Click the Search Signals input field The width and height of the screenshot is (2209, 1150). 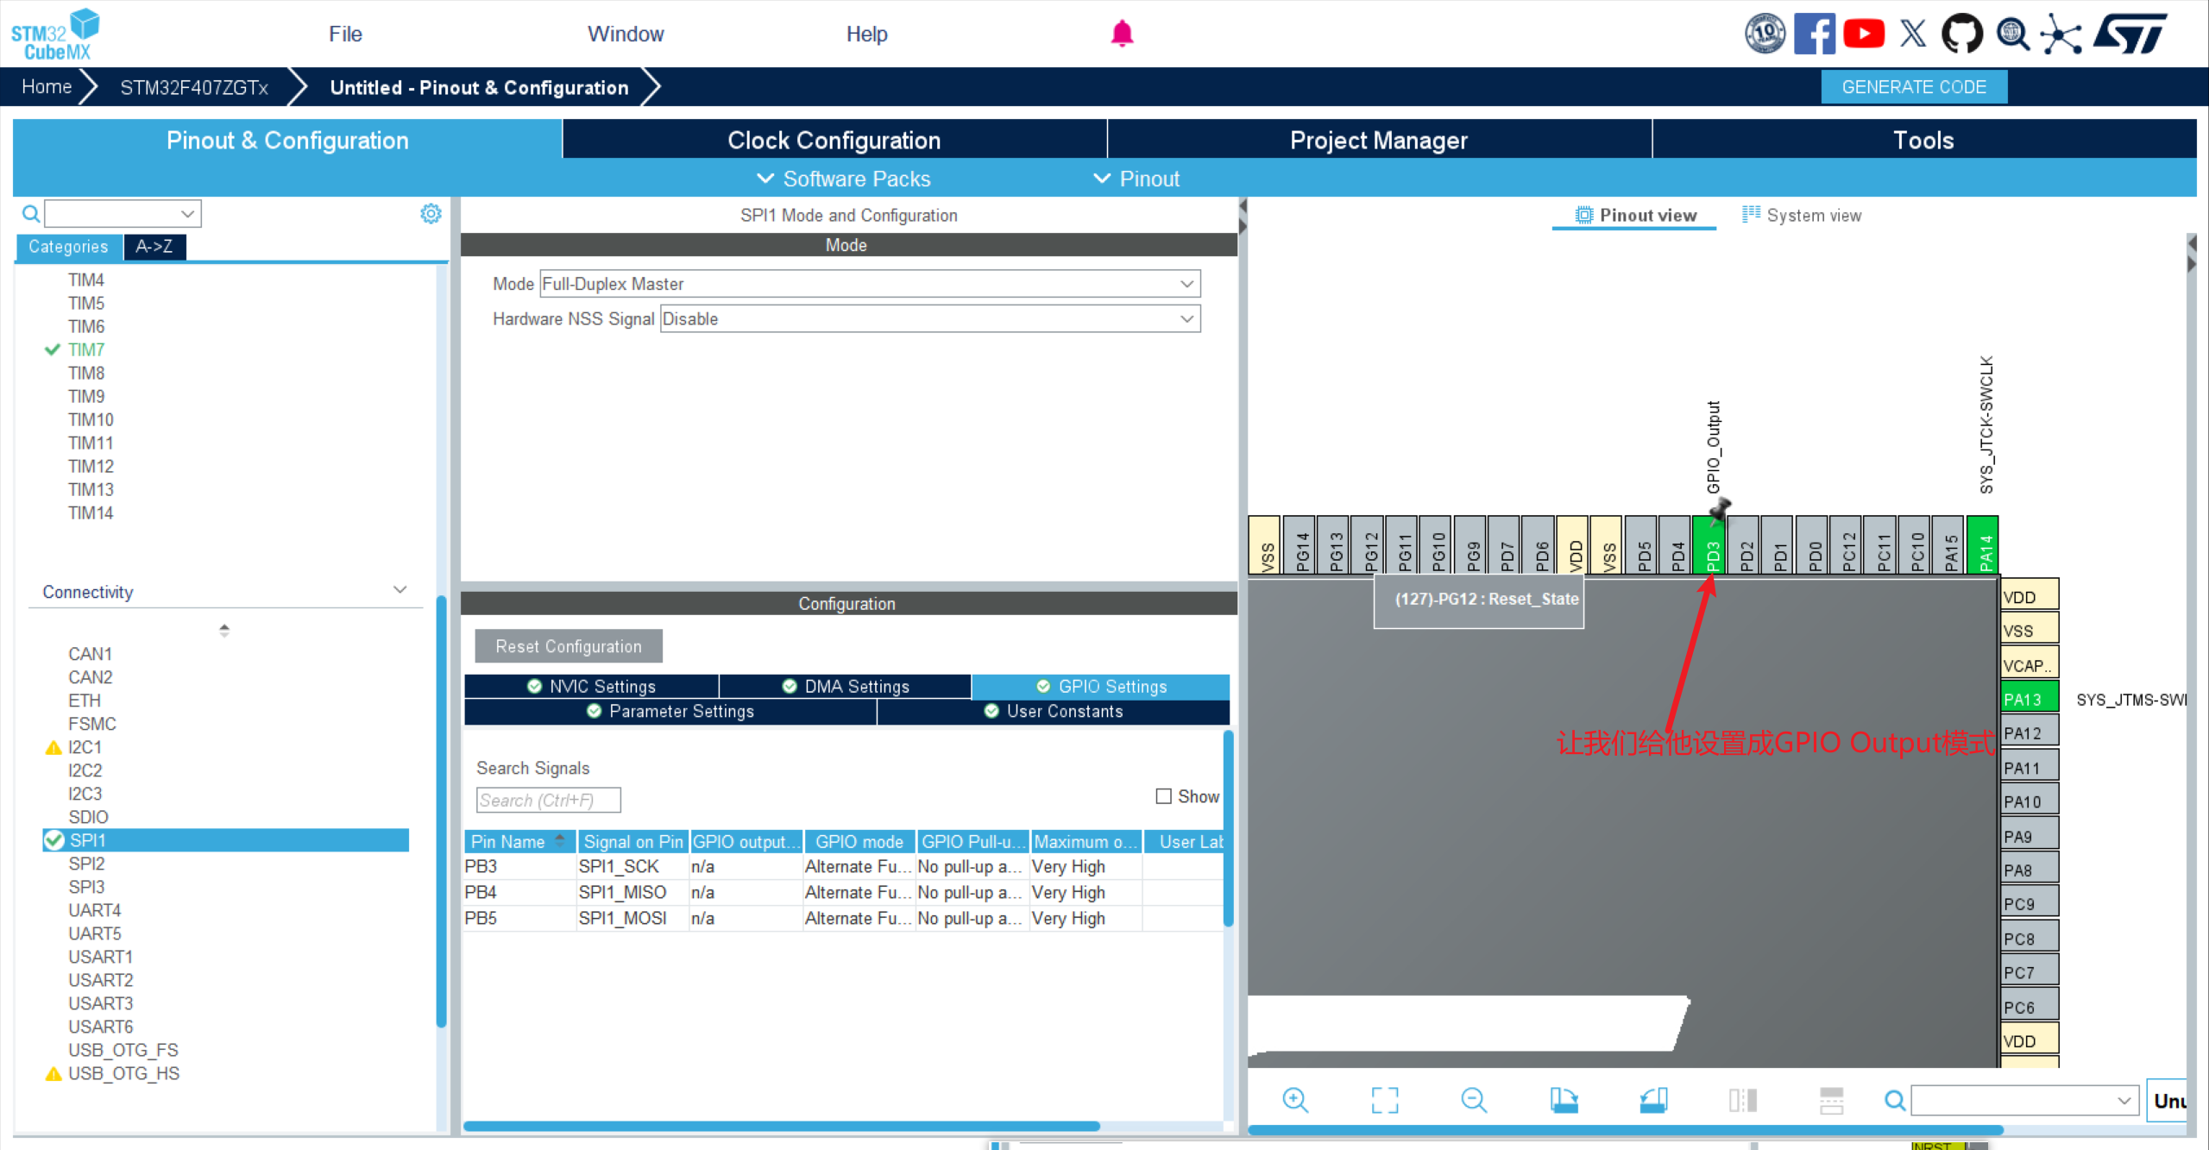(x=548, y=800)
